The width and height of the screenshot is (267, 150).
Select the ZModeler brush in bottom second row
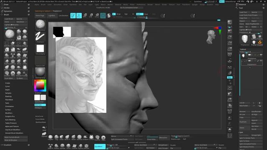pyautogui.click(x=86, y=146)
